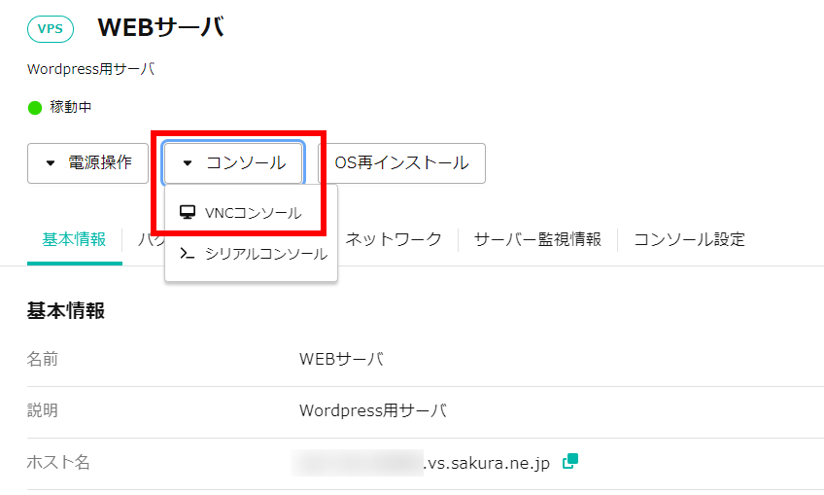Collapse the コンソール dropdown button
The image size is (824, 495).
233,162
